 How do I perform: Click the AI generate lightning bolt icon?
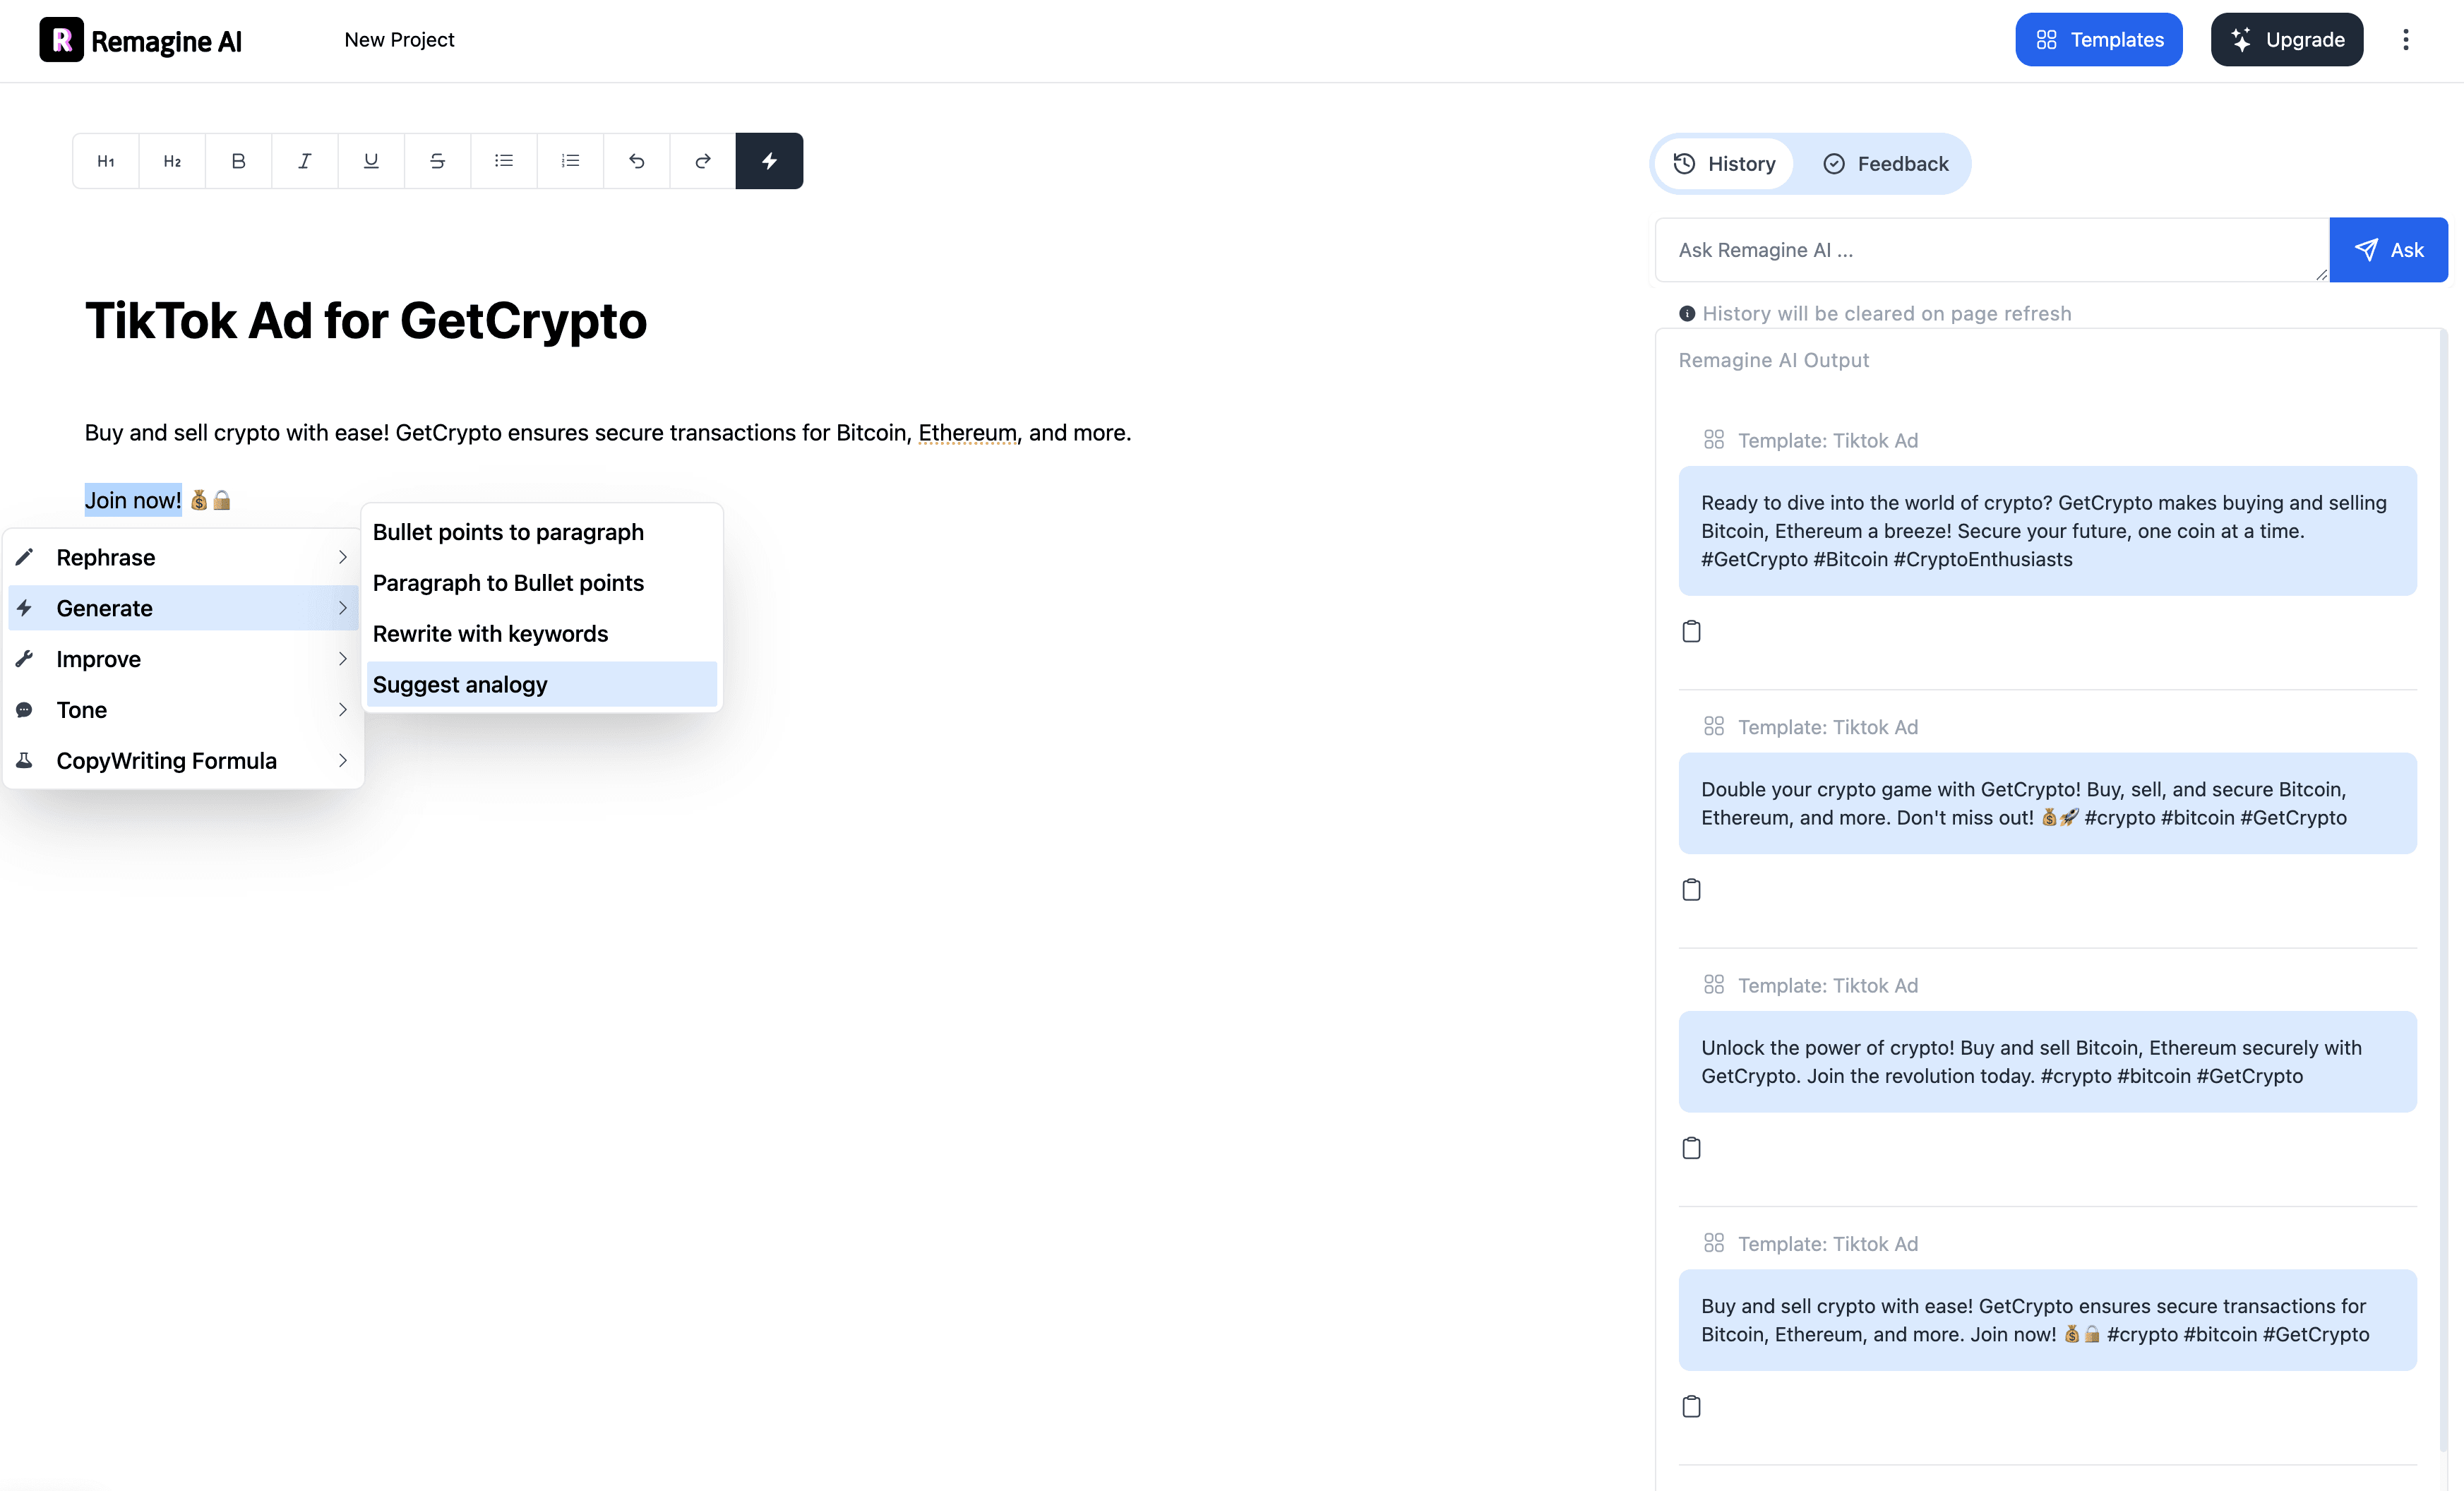pyautogui.click(x=769, y=160)
